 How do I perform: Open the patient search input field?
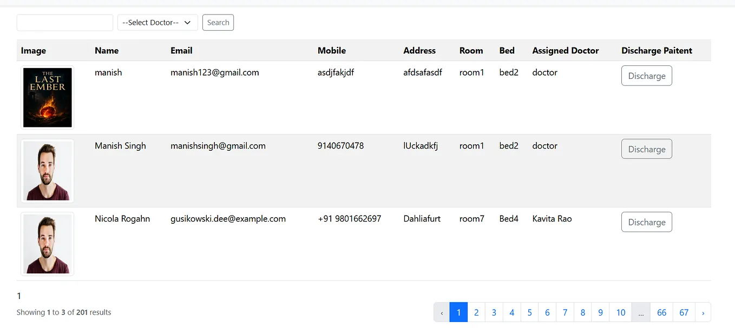click(x=64, y=23)
